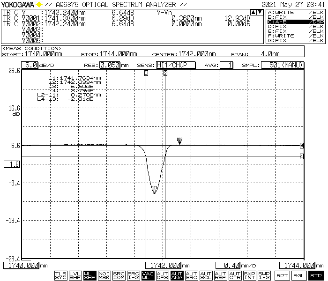Click the SRC ZOM icon
The image size is (328, 281).
point(119,275)
